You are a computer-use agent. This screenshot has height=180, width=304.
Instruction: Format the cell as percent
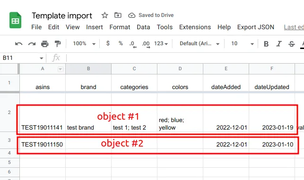tap(121, 43)
